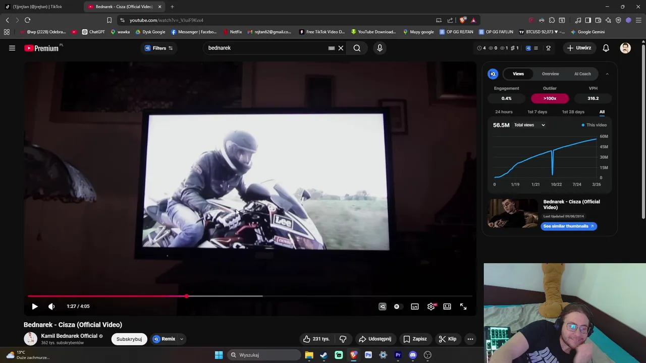Toggle the browser sidebar panel
This screenshot has height=363, width=646.
[x=588, y=20]
